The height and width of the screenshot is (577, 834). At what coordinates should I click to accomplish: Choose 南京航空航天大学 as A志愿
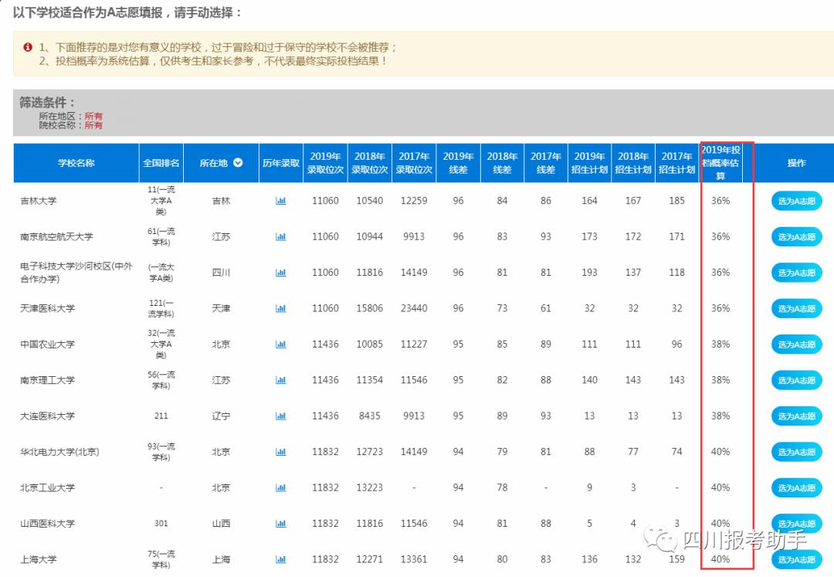click(x=796, y=236)
